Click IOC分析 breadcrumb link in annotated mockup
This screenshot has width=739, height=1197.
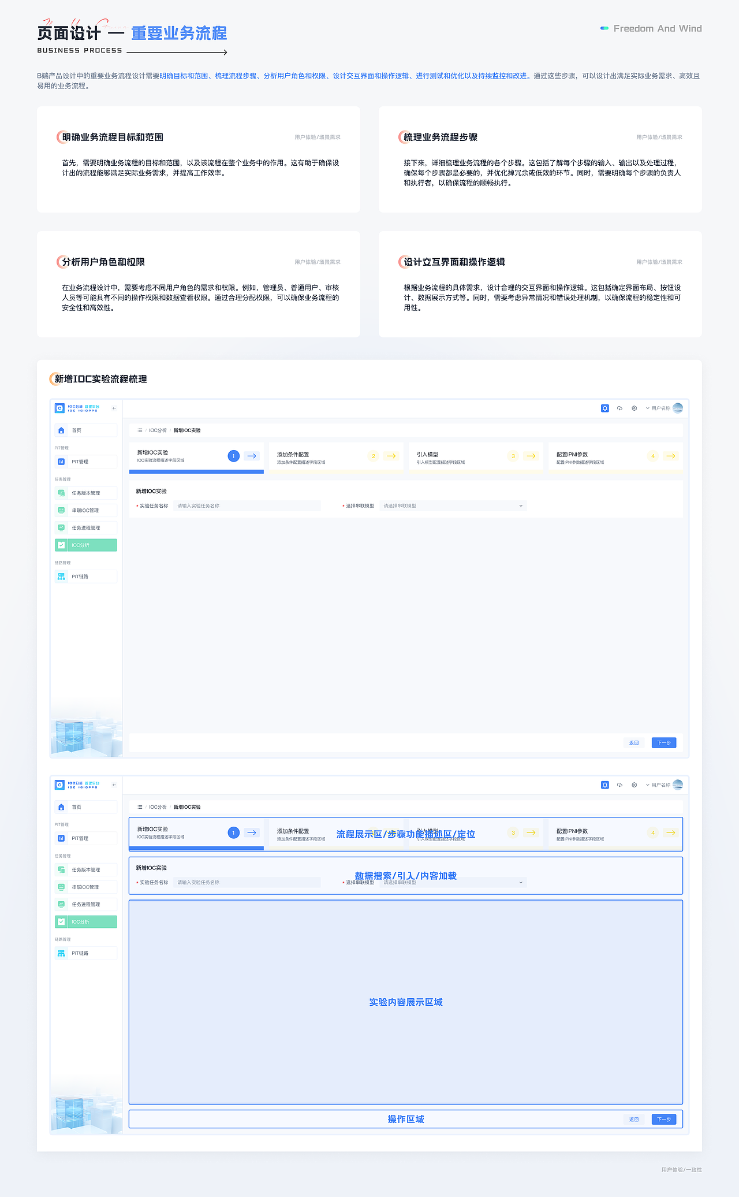pos(158,807)
